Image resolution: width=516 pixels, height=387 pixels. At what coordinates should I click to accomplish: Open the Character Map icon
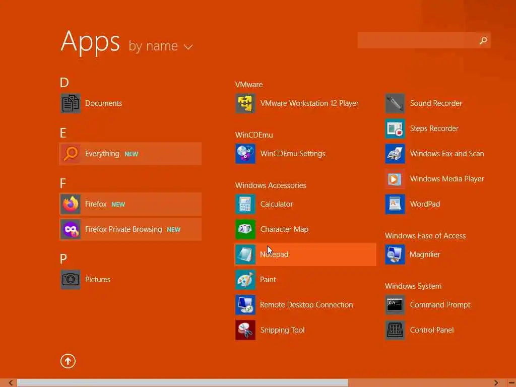point(245,229)
